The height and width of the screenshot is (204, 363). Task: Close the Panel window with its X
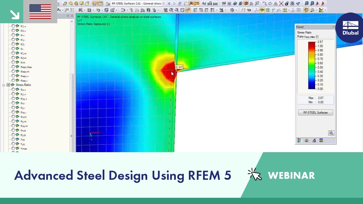[334, 27]
